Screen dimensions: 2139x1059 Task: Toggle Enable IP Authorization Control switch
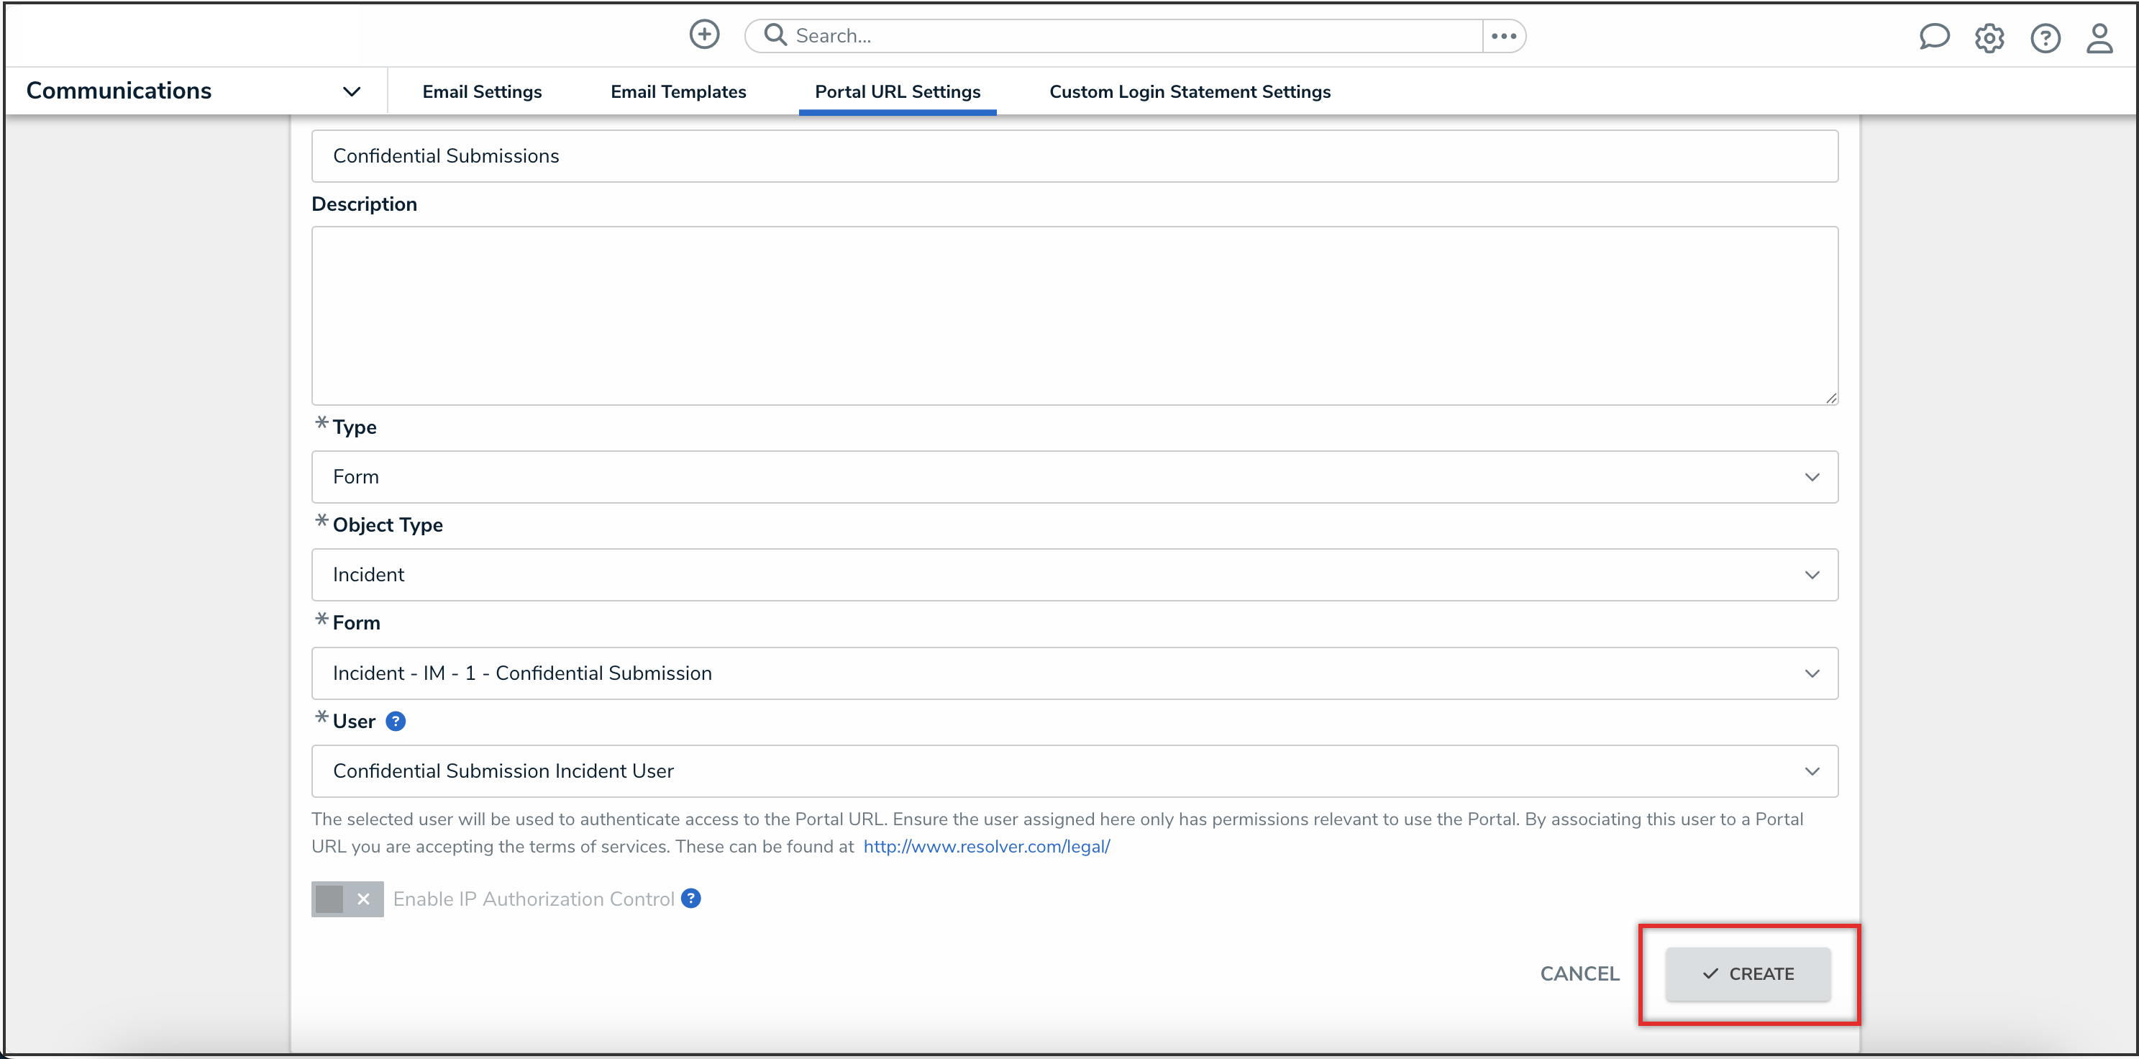click(x=347, y=899)
